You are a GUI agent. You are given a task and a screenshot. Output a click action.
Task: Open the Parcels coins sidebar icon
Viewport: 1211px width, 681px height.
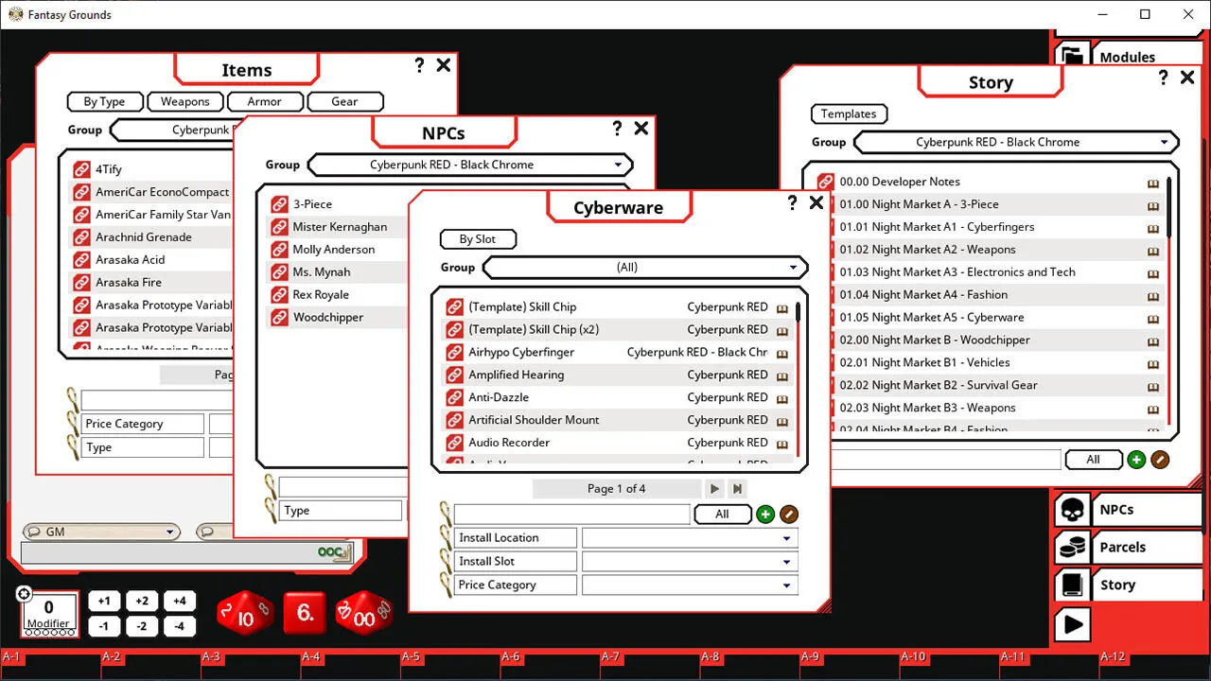[1071, 547]
